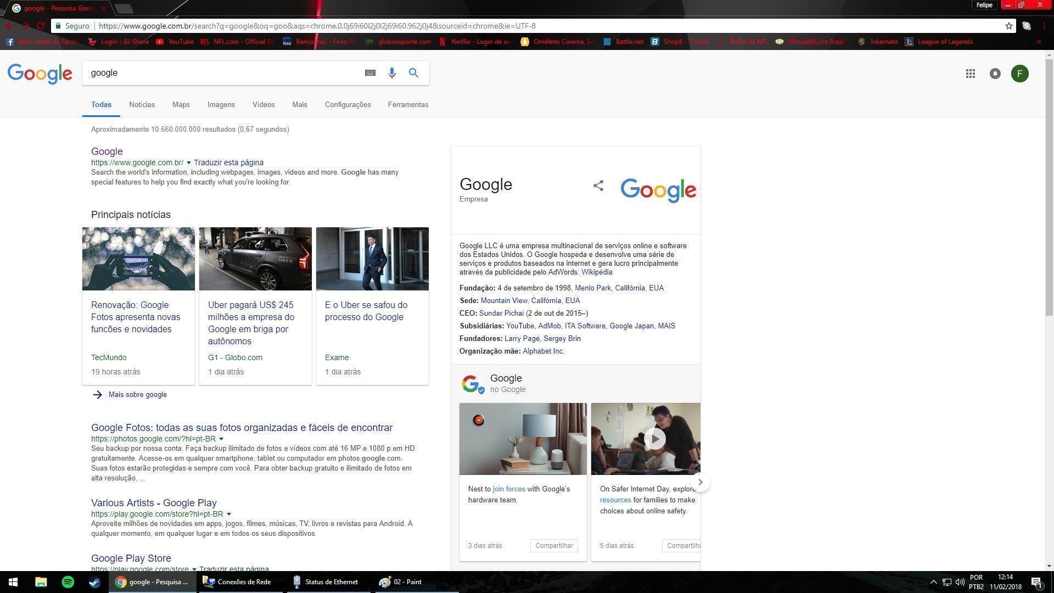Switch to the Maps tab
Viewport: 1054px width, 593px height.
click(181, 105)
